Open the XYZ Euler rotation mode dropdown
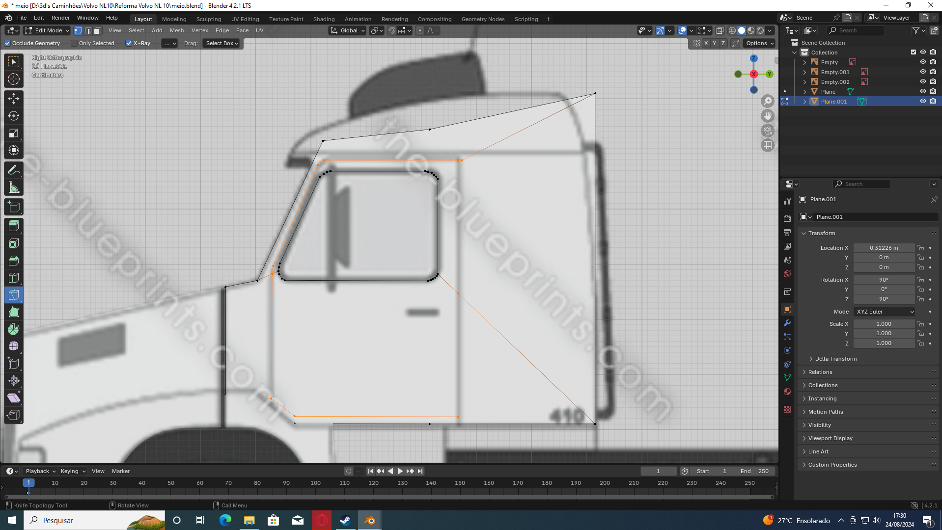The width and height of the screenshot is (942, 530). coord(885,312)
